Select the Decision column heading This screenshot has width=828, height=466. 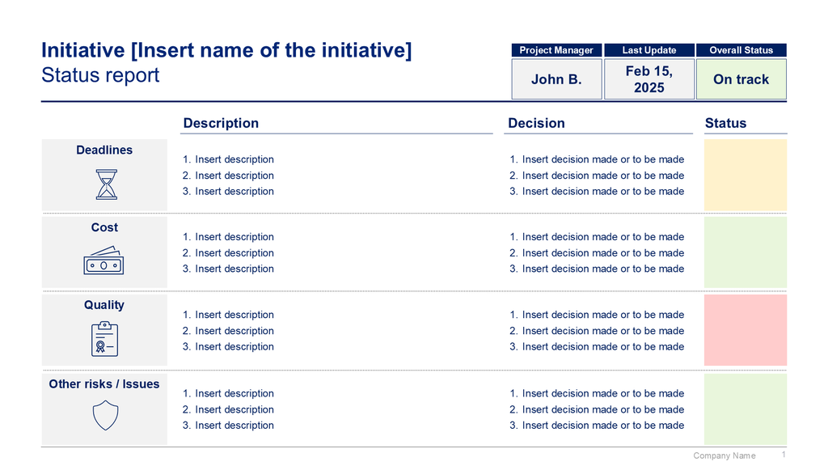(536, 123)
